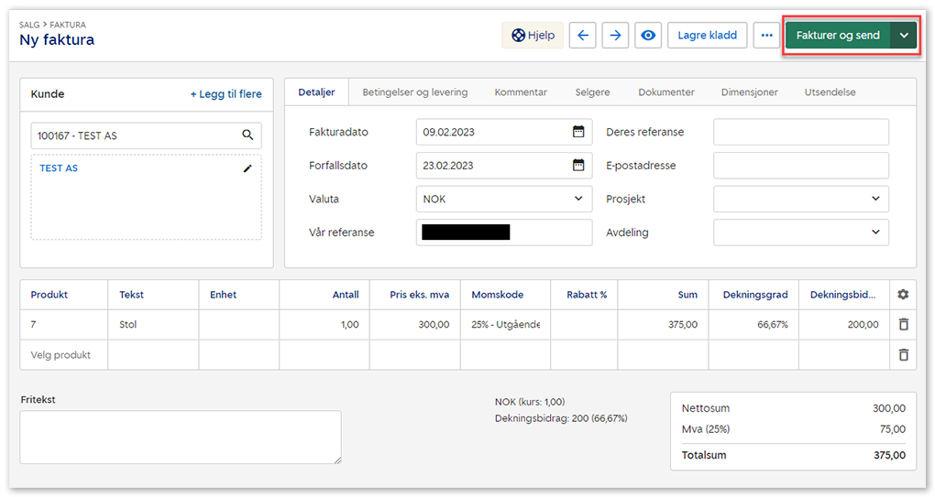The width and height of the screenshot is (935, 497).
Task: Edit TEST AS customer with pencil icon
Action: [247, 168]
